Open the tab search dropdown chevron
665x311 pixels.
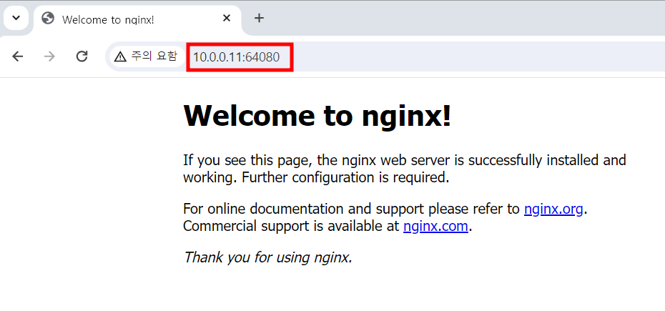coord(16,19)
